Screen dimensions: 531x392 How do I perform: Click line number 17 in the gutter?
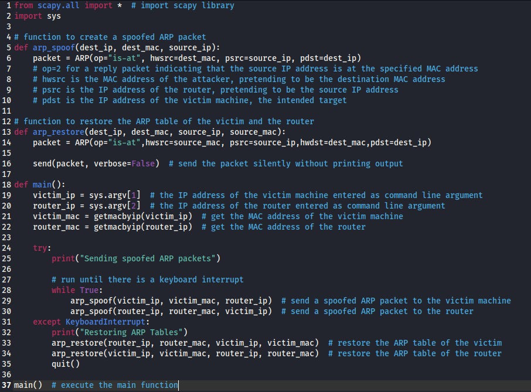[x=6, y=175]
